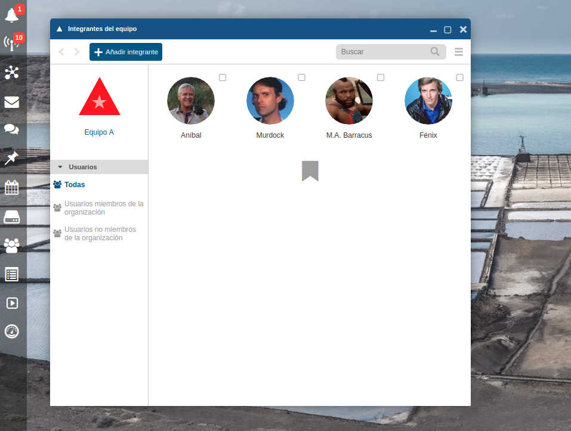Click the M.A. Barracus name label

pos(349,135)
